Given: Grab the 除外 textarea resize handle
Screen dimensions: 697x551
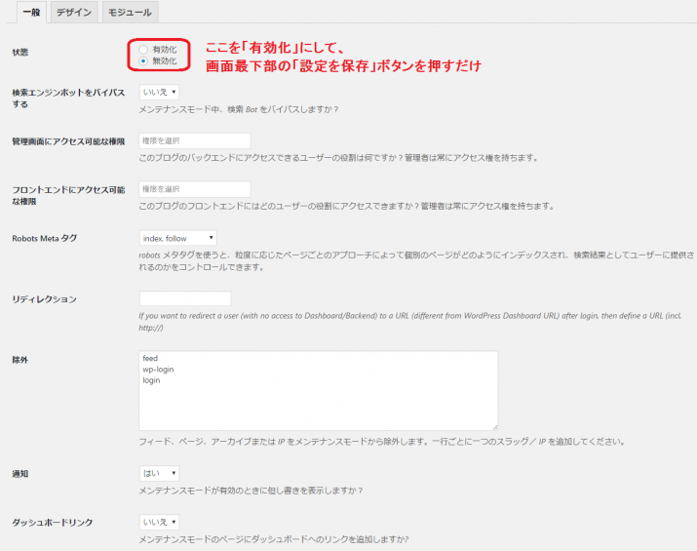Looking at the screenshot, I should tap(494, 426).
